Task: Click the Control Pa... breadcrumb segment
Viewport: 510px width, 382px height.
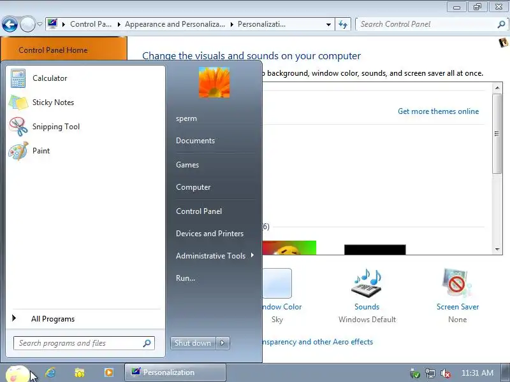Action: [x=91, y=24]
